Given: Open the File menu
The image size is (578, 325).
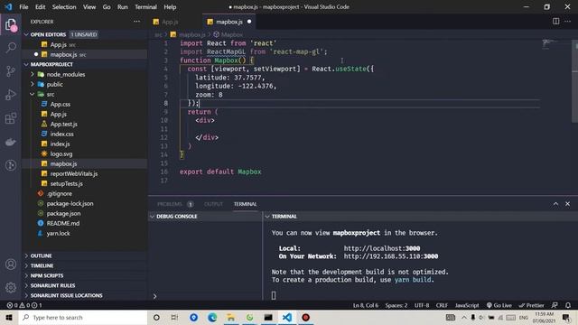Looking at the screenshot, I should [x=23, y=6].
